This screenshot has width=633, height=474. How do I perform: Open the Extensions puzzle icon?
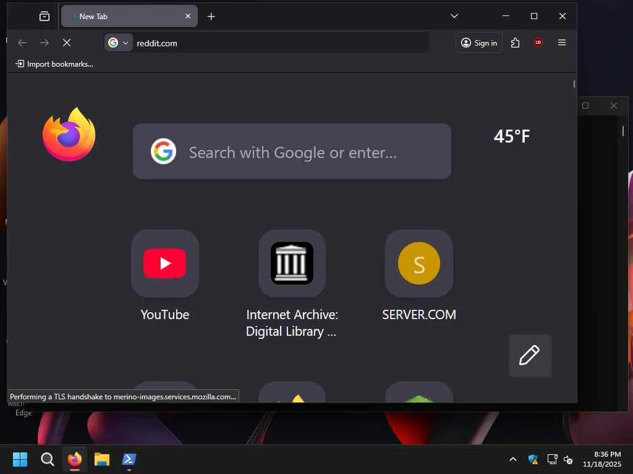[515, 43]
